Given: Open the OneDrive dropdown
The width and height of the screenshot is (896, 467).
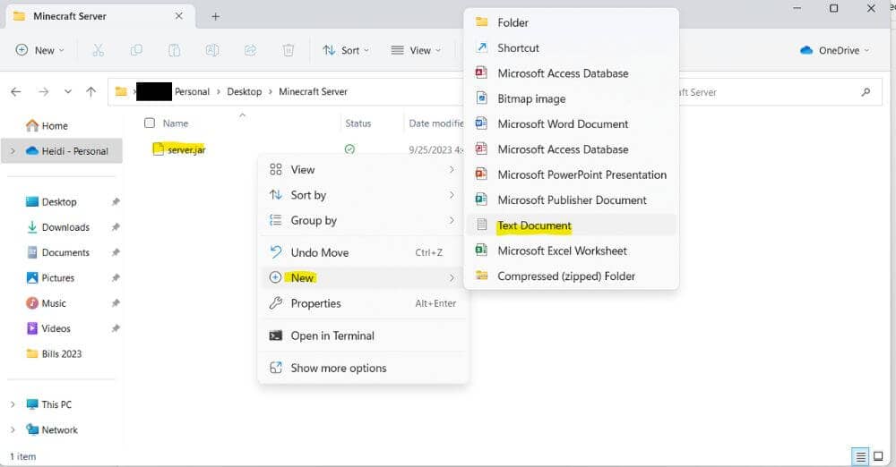Looking at the screenshot, I should [835, 50].
